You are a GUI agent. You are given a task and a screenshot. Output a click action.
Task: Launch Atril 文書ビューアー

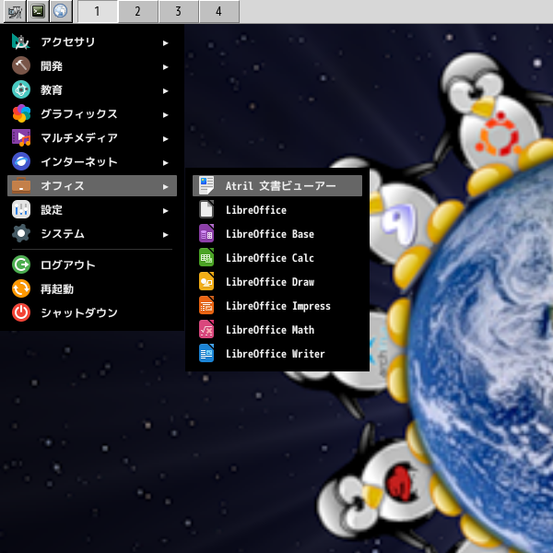277,186
